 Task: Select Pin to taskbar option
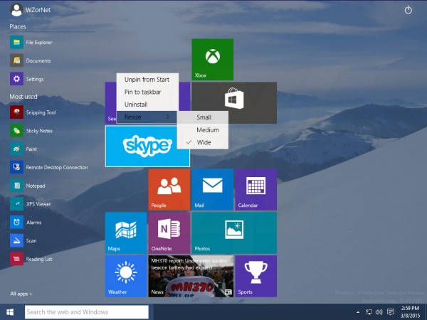pyautogui.click(x=142, y=92)
